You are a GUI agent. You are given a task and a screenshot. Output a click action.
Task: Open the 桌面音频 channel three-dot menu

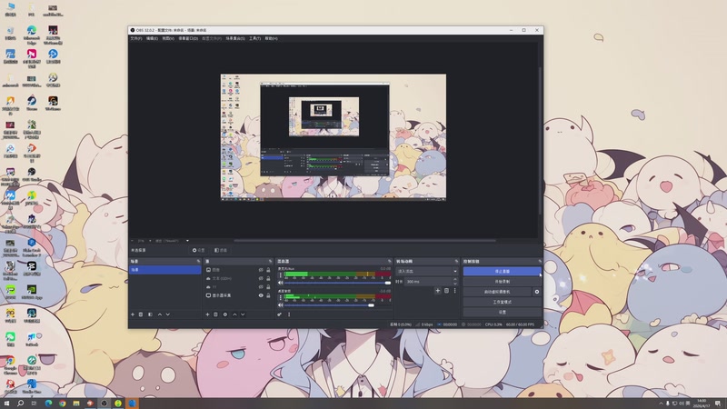[280, 298]
